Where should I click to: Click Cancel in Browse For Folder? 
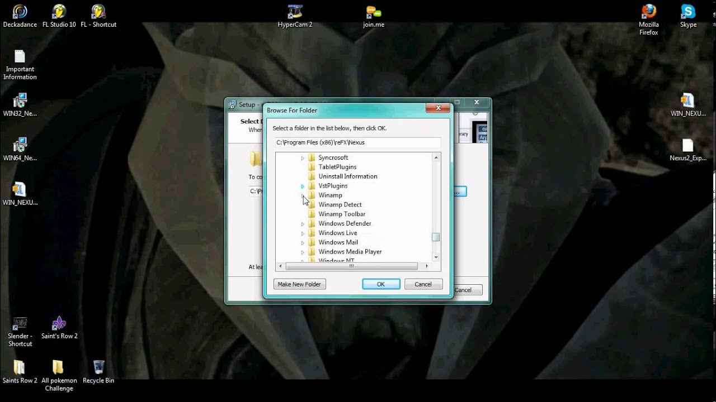tap(423, 284)
